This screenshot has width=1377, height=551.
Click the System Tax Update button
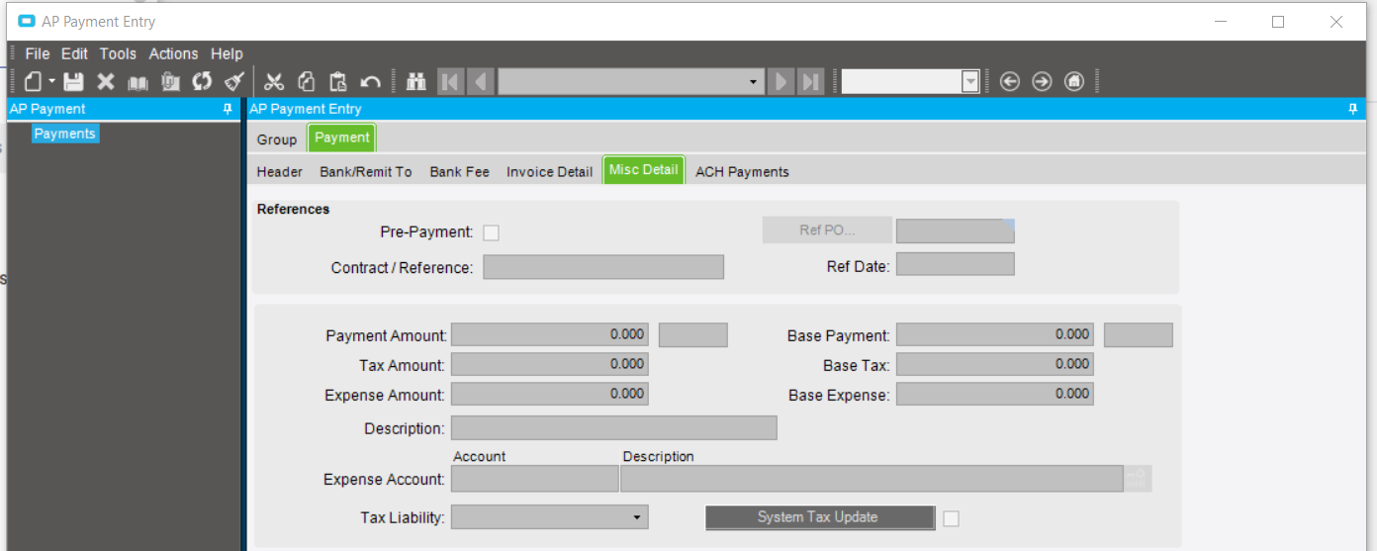(820, 517)
